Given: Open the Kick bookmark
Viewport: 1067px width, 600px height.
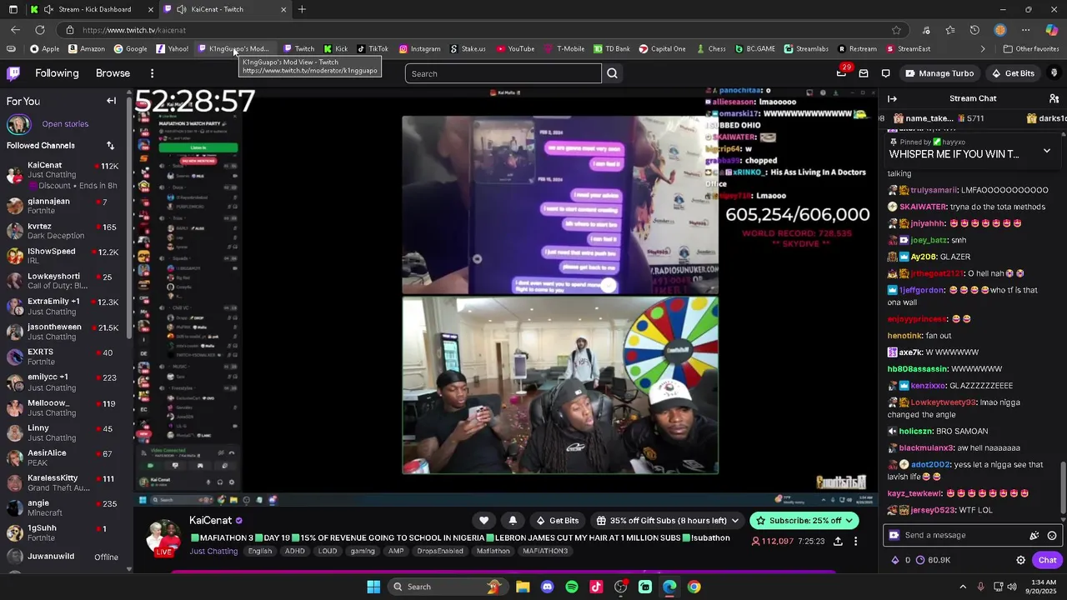Looking at the screenshot, I should pyautogui.click(x=336, y=49).
